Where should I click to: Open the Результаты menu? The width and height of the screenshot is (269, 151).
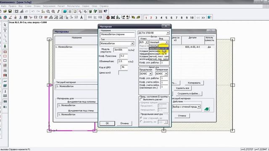click(x=74, y=6)
